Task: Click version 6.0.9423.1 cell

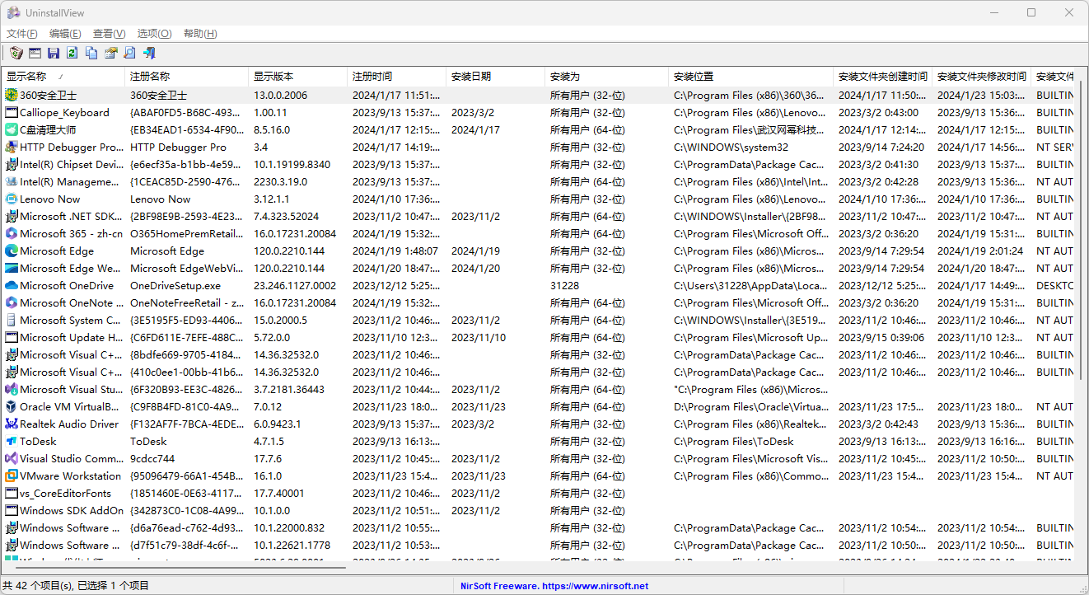Action: (277, 424)
